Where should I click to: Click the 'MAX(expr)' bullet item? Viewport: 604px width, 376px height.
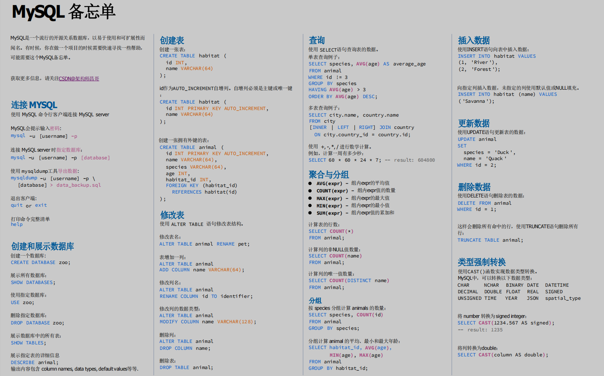349,199
